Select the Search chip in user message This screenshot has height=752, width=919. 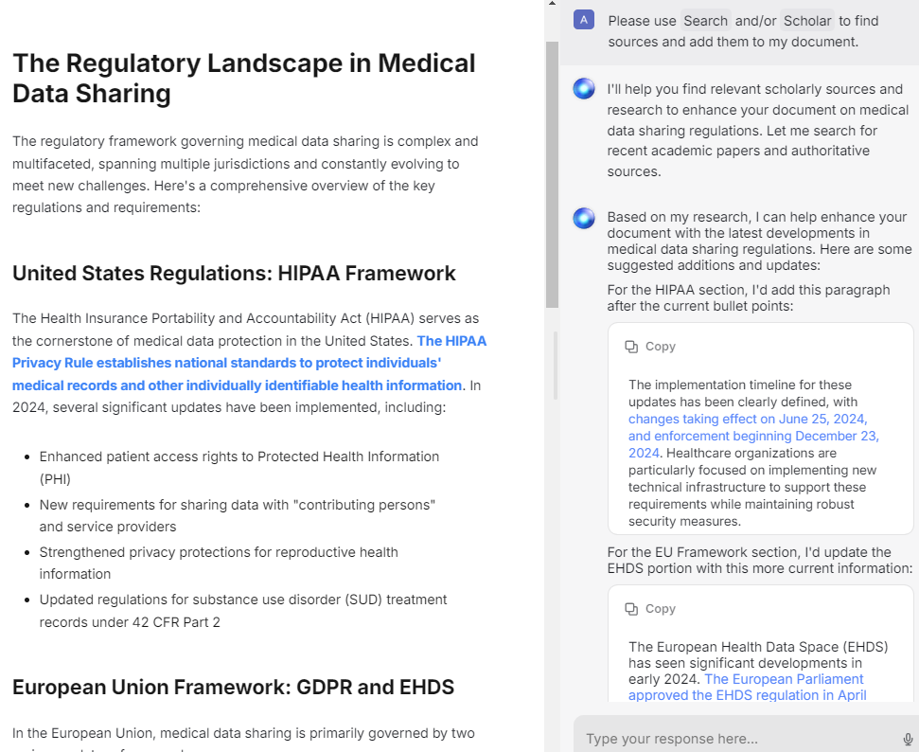click(706, 21)
